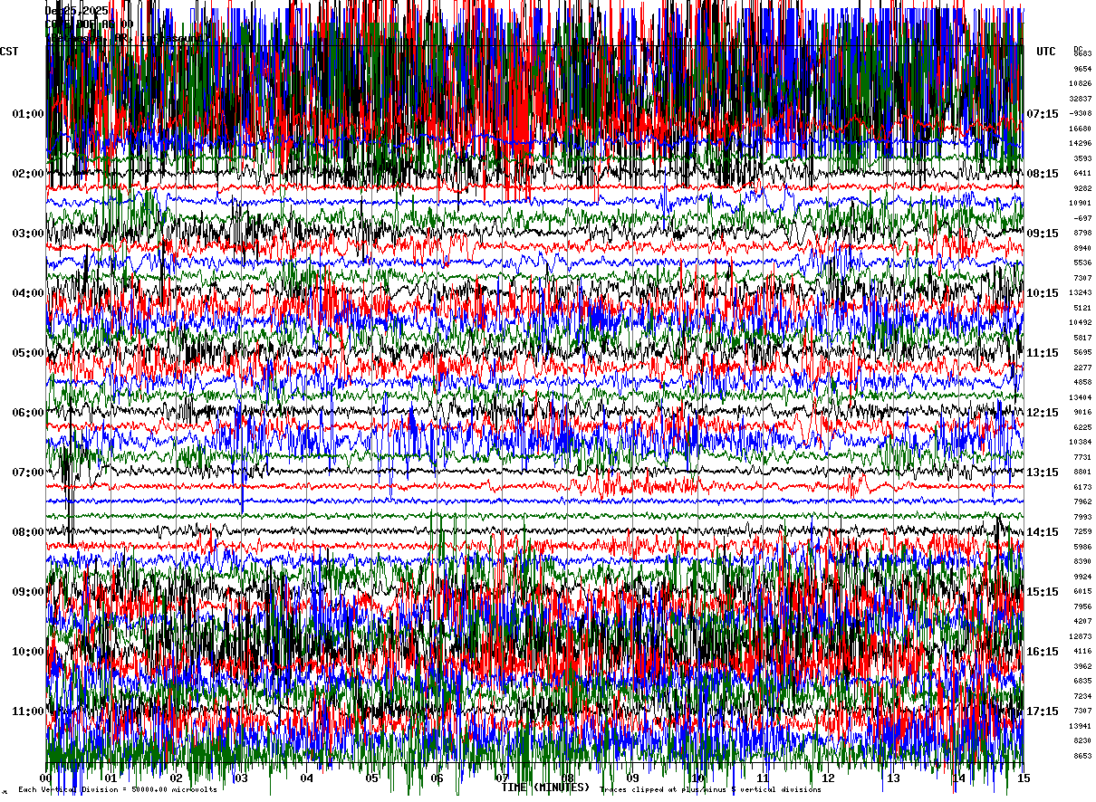Select the DC offset value -9308
1096x802 pixels.
coord(1080,114)
